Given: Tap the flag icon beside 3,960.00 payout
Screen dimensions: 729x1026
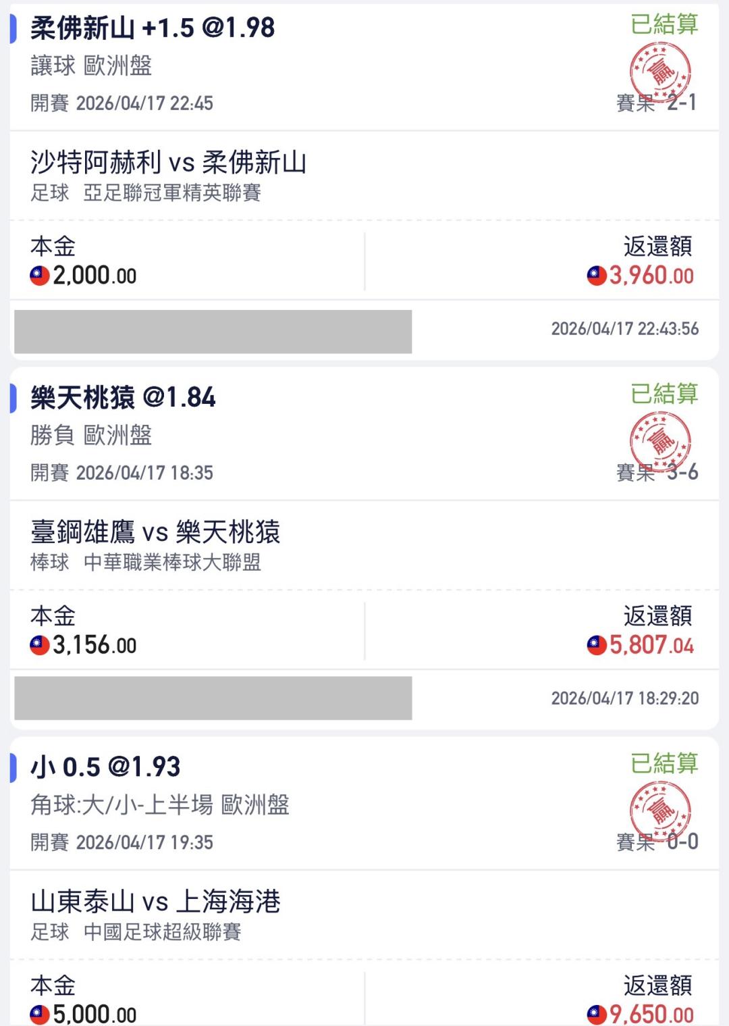Looking at the screenshot, I should tap(597, 276).
